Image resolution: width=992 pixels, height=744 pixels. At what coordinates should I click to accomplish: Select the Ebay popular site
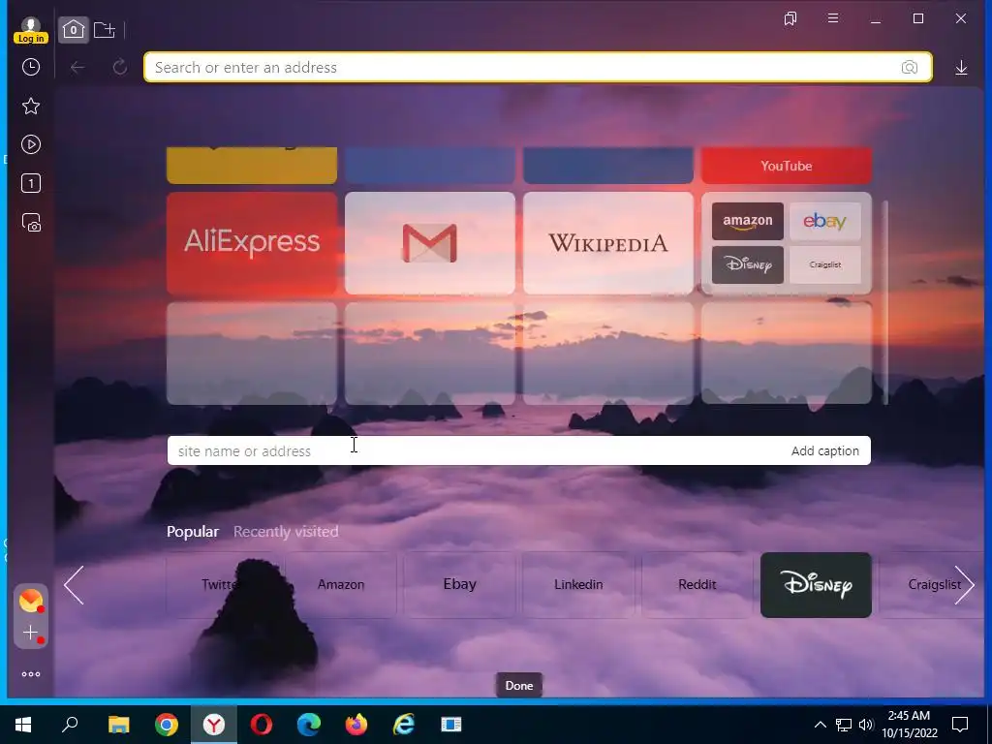point(460,584)
